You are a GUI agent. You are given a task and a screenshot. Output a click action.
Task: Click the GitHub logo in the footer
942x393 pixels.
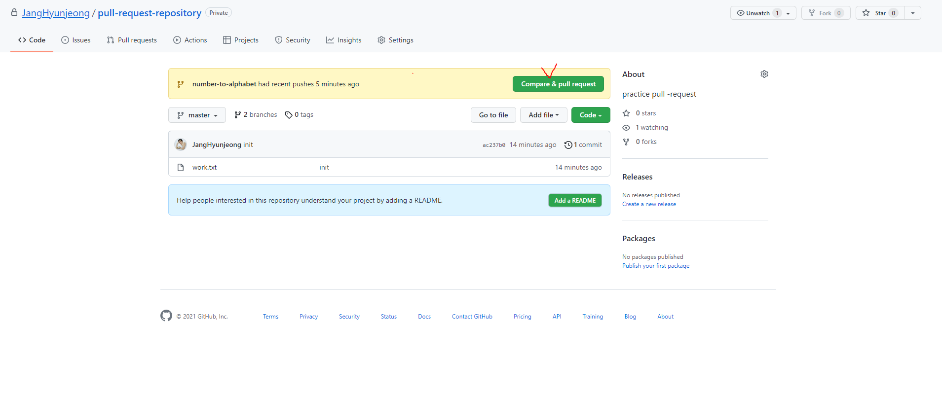(166, 316)
